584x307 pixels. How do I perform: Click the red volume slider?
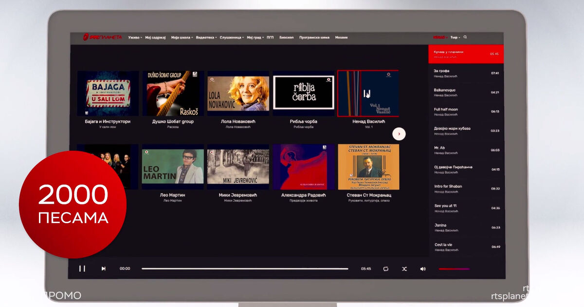pos(454,269)
